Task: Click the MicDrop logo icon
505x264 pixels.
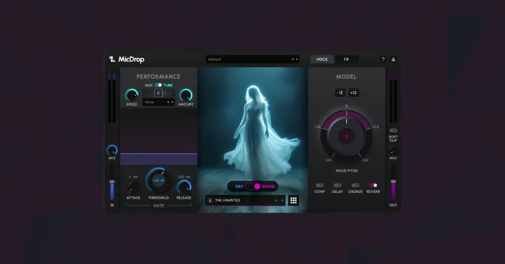Action: [x=112, y=59]
